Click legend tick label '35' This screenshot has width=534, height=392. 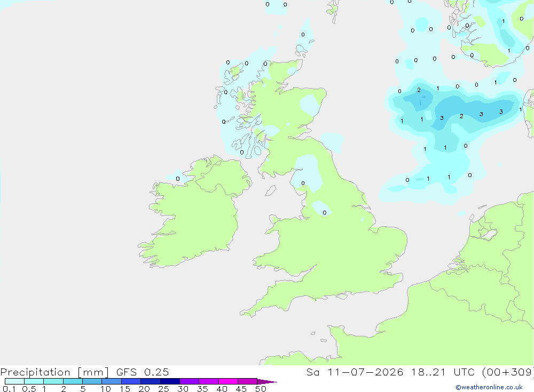click(202, 389)
